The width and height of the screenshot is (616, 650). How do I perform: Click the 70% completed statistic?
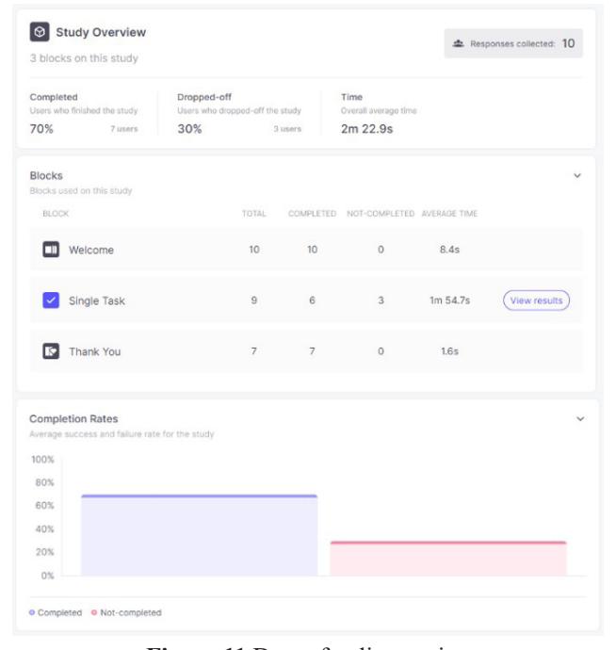41,129
